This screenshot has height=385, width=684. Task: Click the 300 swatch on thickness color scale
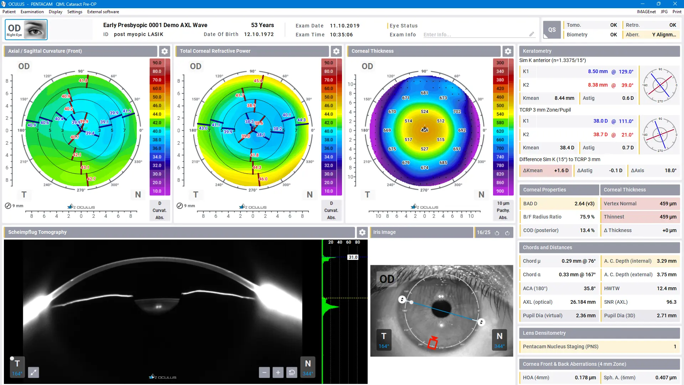click(x=500, y=63)
